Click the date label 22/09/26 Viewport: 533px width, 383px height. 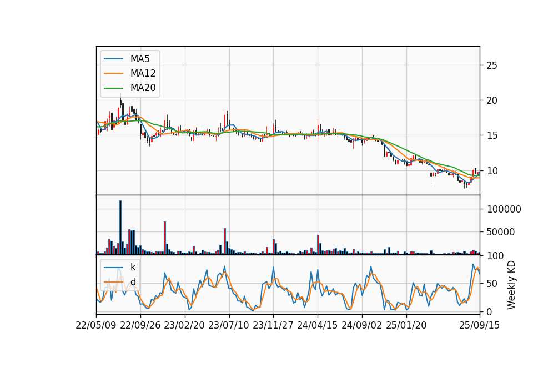point(140,325)
